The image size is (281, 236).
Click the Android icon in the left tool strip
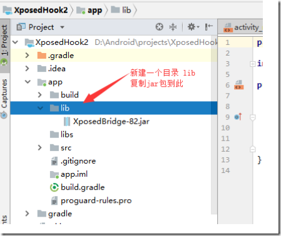point(4,62)
